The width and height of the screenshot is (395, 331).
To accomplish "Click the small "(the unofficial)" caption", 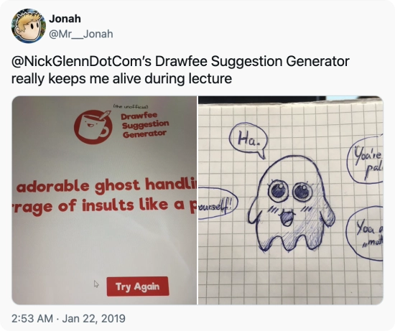I will click(x=131, y=106).
